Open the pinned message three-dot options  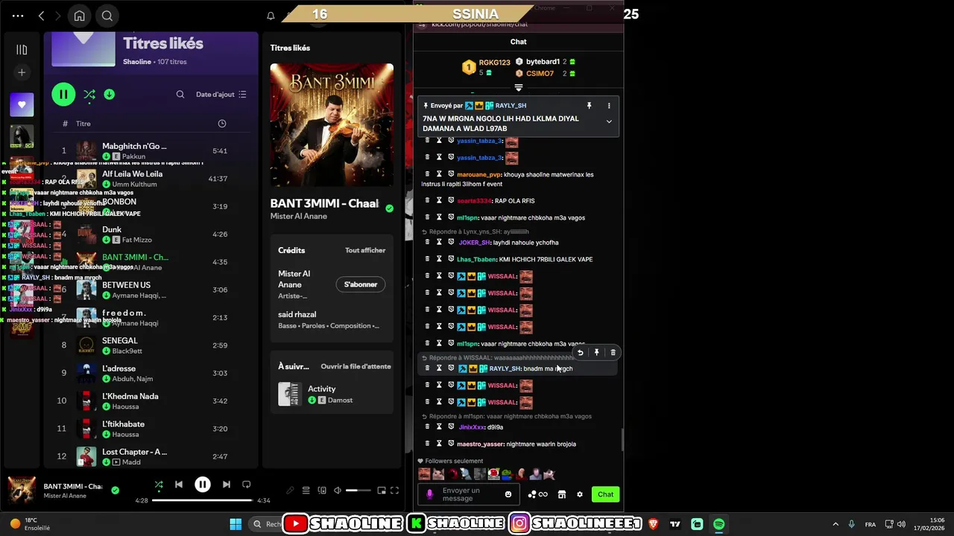[609, 106]
